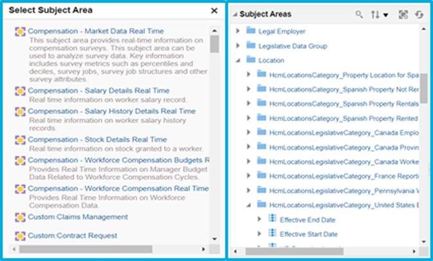Viewport: 433px width, 261px height.
Task: Expand HcmLocationsLegislativeCategory_Canada Emplo folder
Action: [x=248, y=132]
